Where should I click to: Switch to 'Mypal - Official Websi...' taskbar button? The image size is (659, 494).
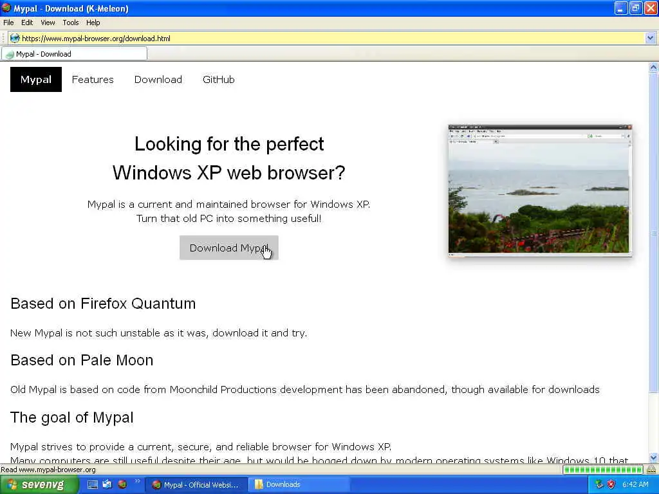click(196, 485)
